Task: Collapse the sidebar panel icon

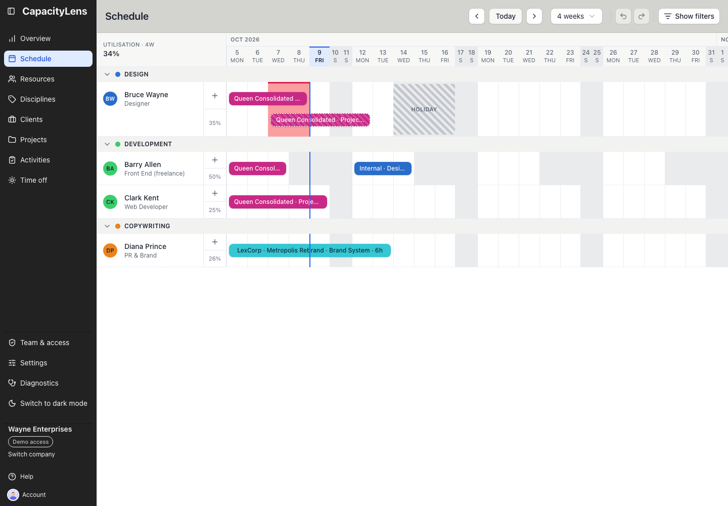Action: click(x=11, y=11)
